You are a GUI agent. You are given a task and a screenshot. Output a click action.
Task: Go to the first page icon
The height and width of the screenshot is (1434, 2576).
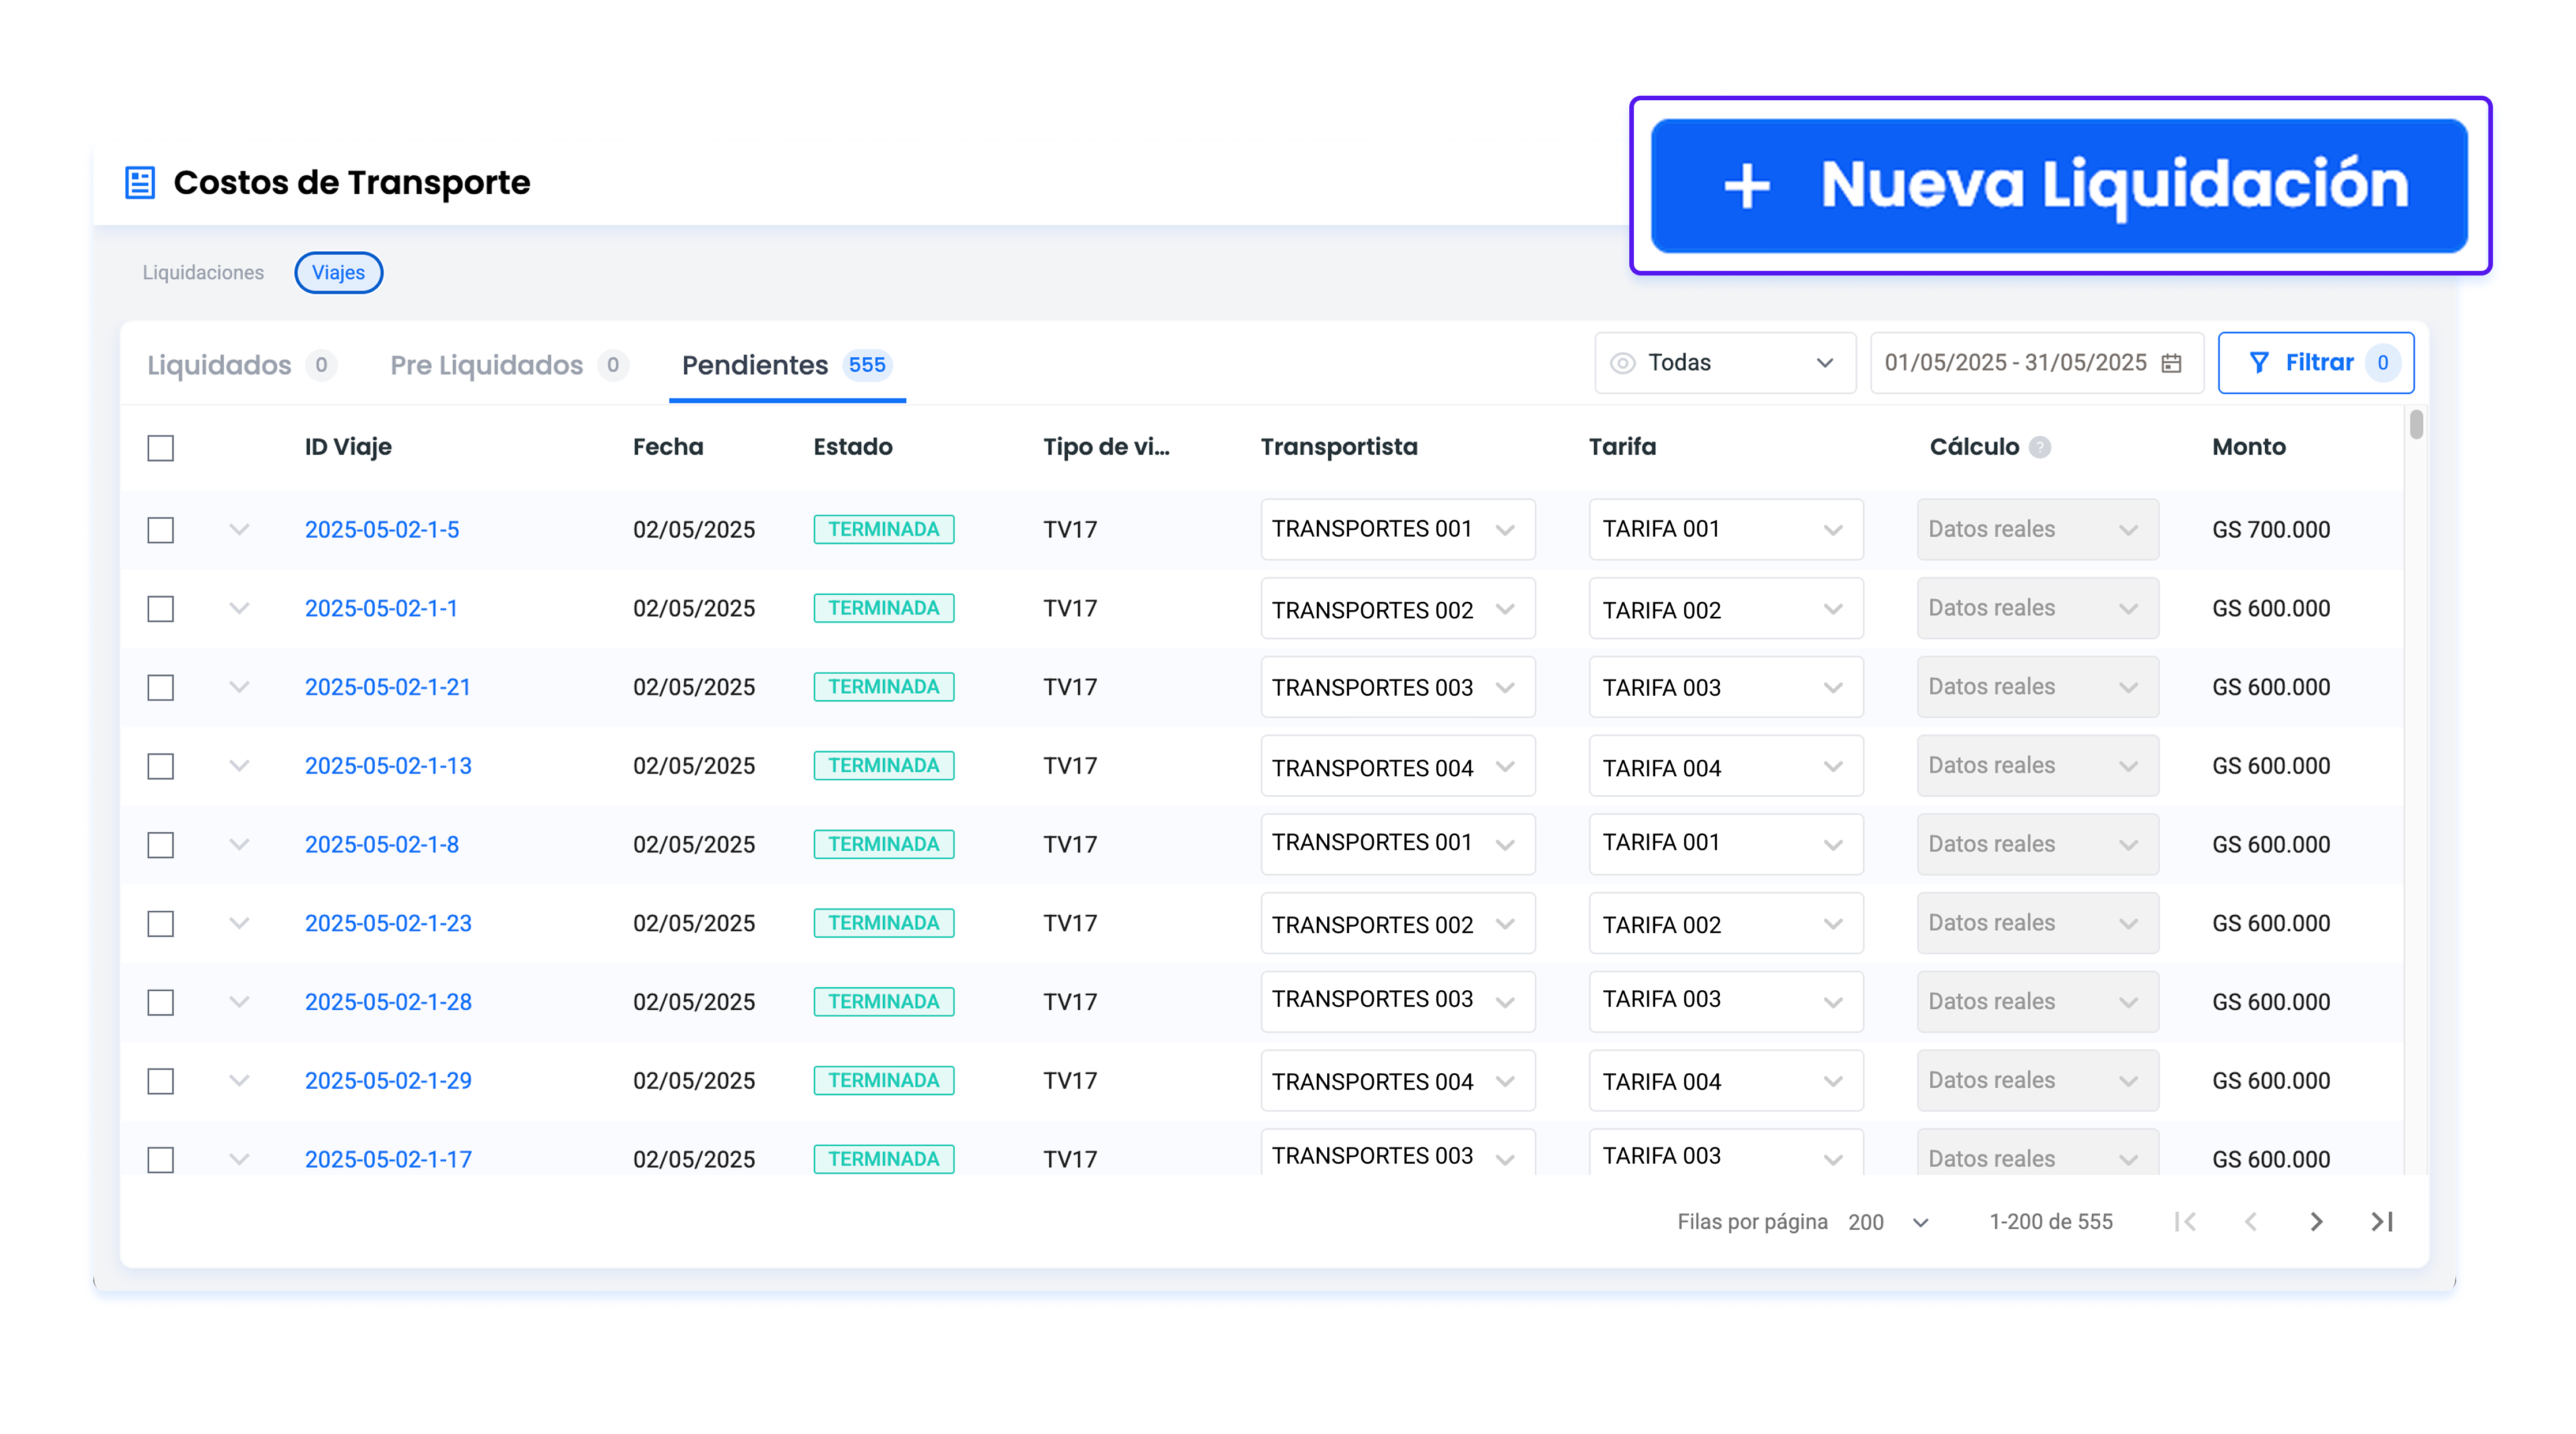click(2186, 1221)
